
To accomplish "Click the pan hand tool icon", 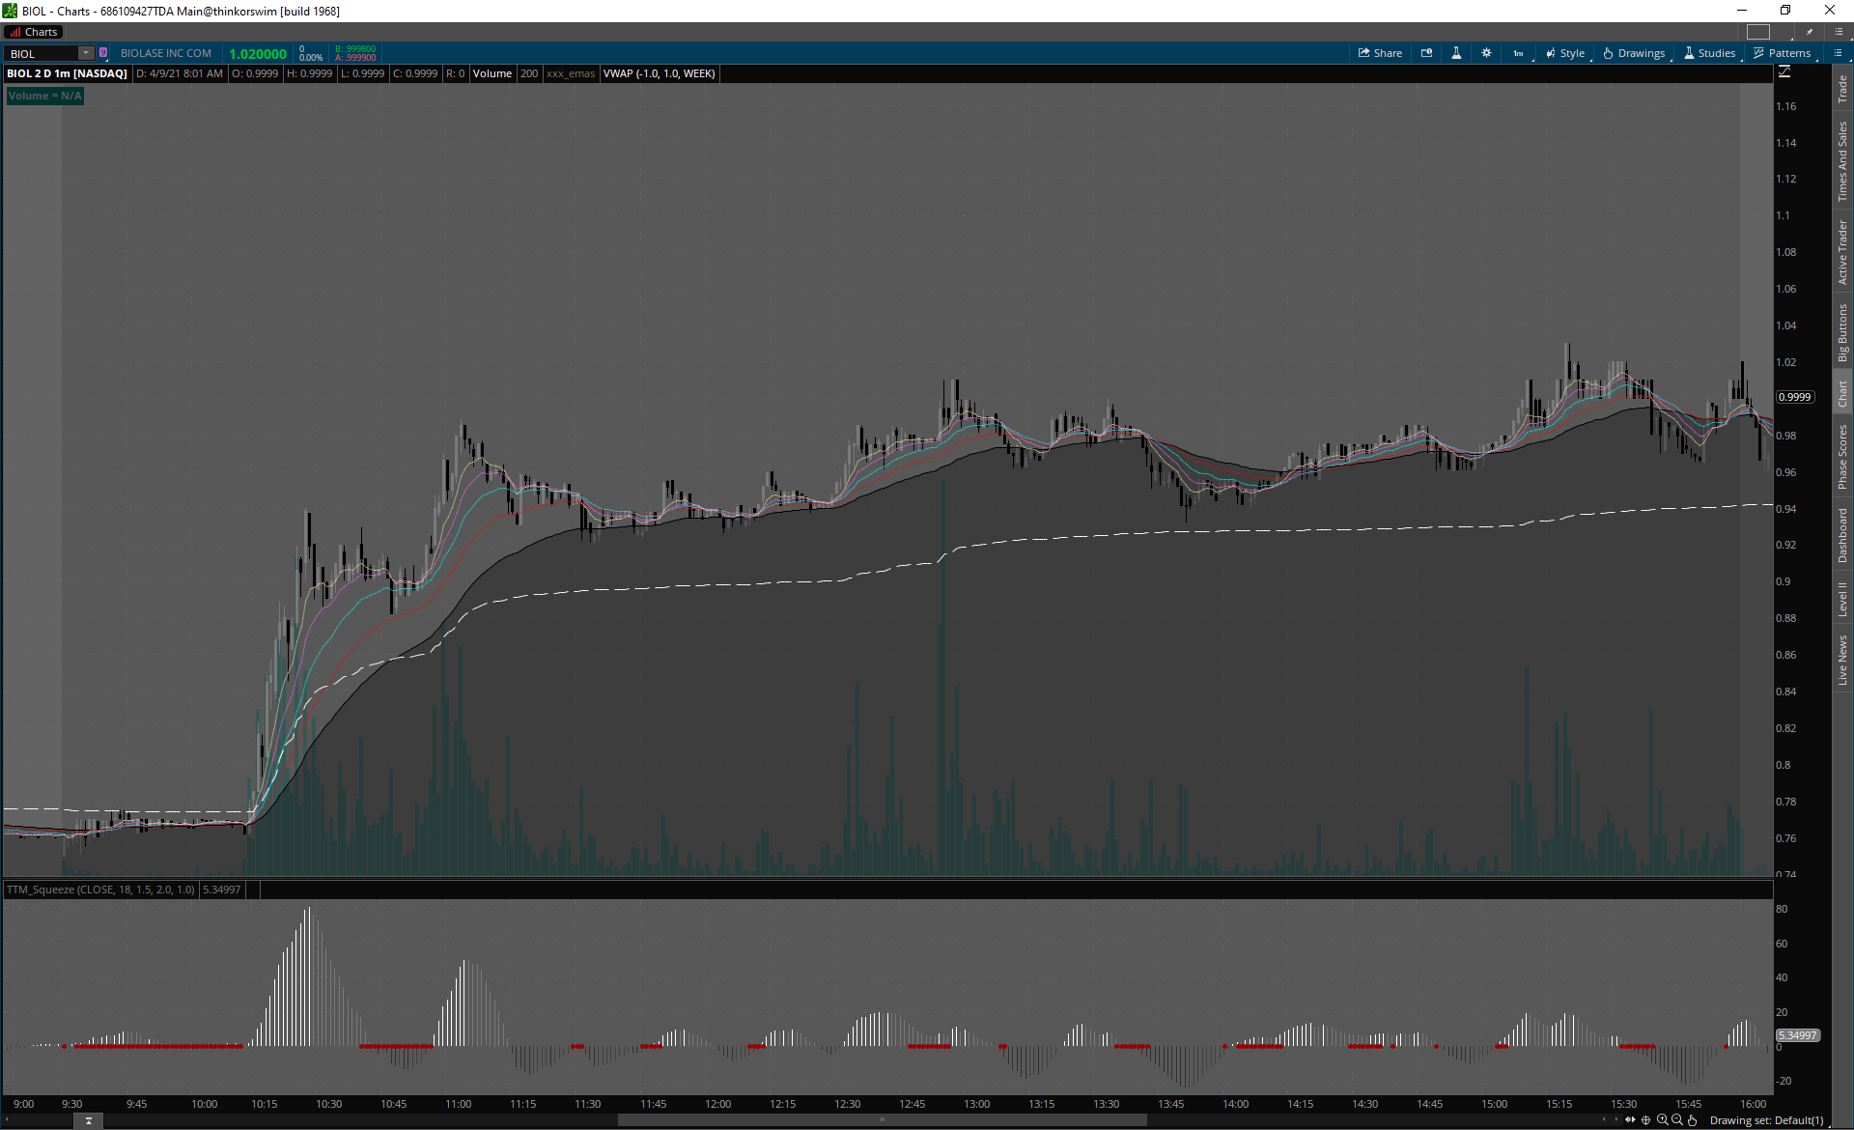I will pyautogui.click(x=1693, y=1120).
